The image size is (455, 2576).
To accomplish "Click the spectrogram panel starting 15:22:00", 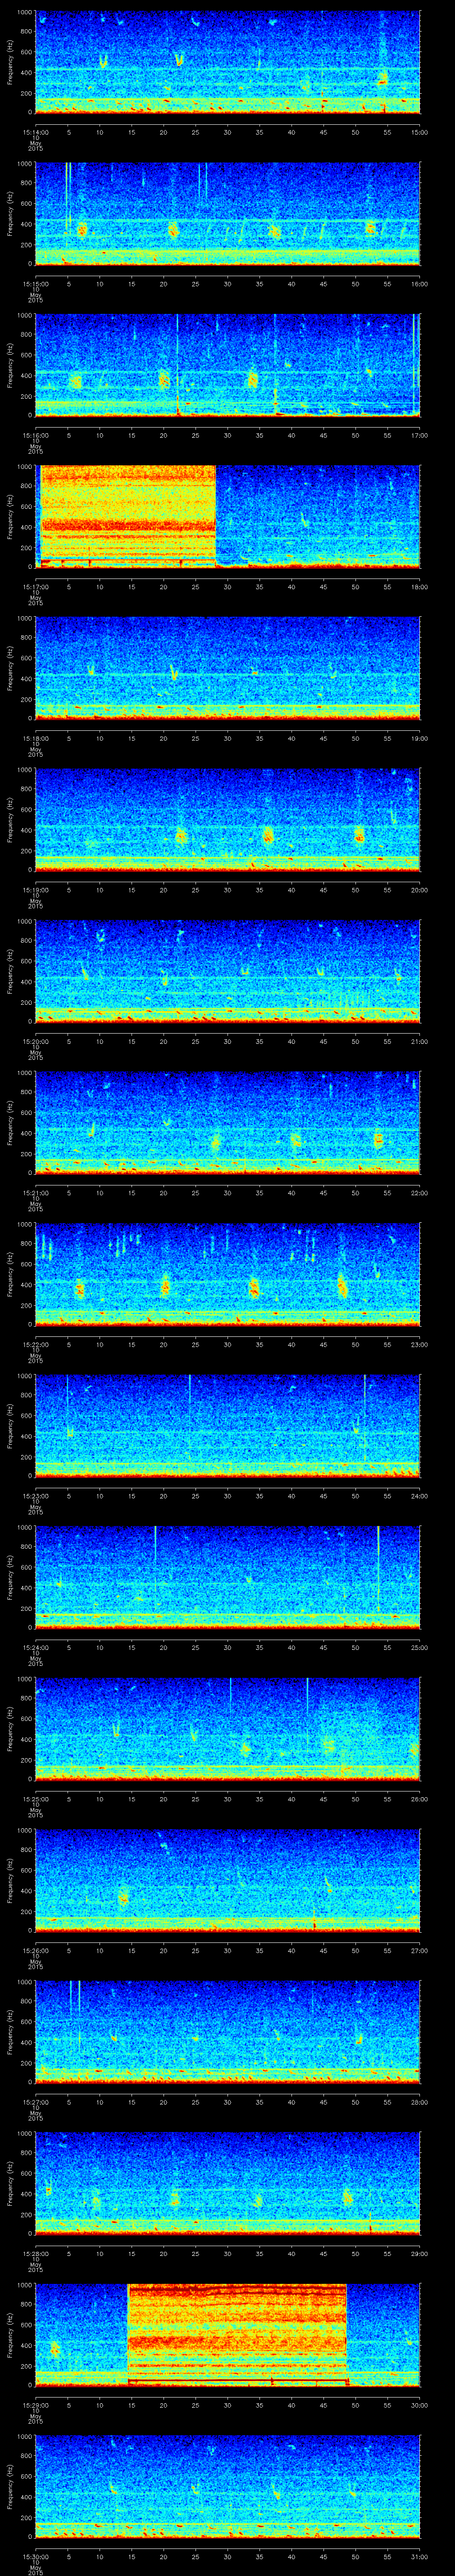I will (228, 1274).
